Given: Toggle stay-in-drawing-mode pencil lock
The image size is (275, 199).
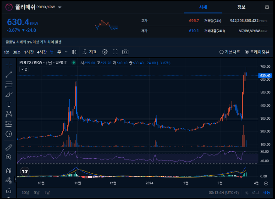Looking at the screenshot, I should [x=9, y=180].
